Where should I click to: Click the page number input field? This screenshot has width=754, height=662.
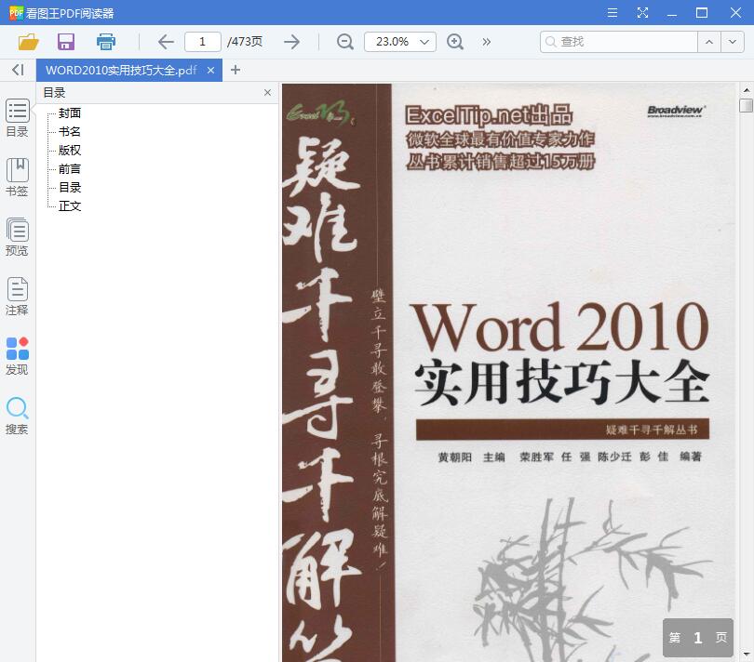coord(202,42)
